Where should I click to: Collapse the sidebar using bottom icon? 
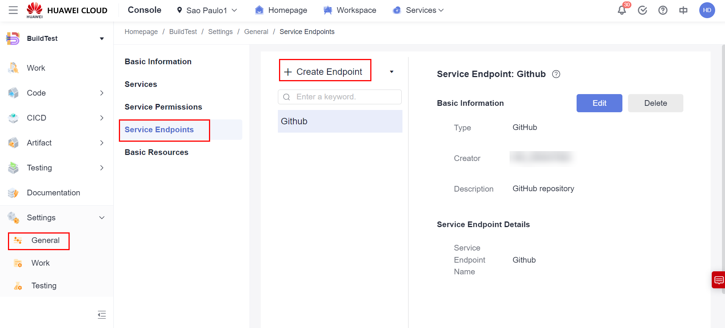coord(102,314)
